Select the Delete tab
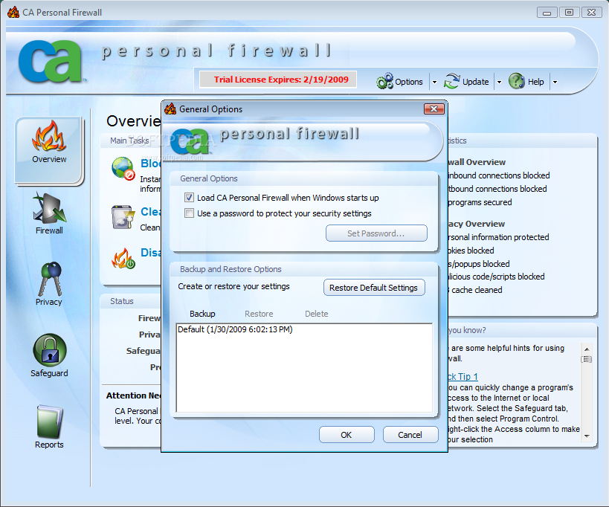 pos(317,314)
